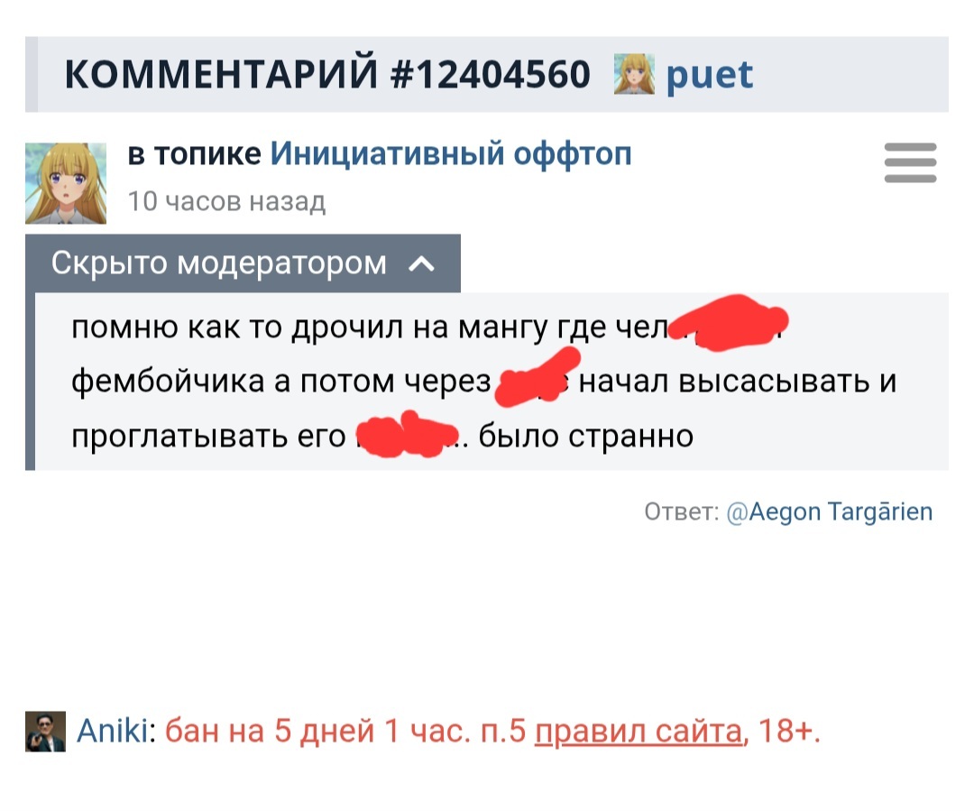The width and height of the screenshot is (974, 811).
Task: Click the red "бан на 5 дней" text
Action: (271, 731)
